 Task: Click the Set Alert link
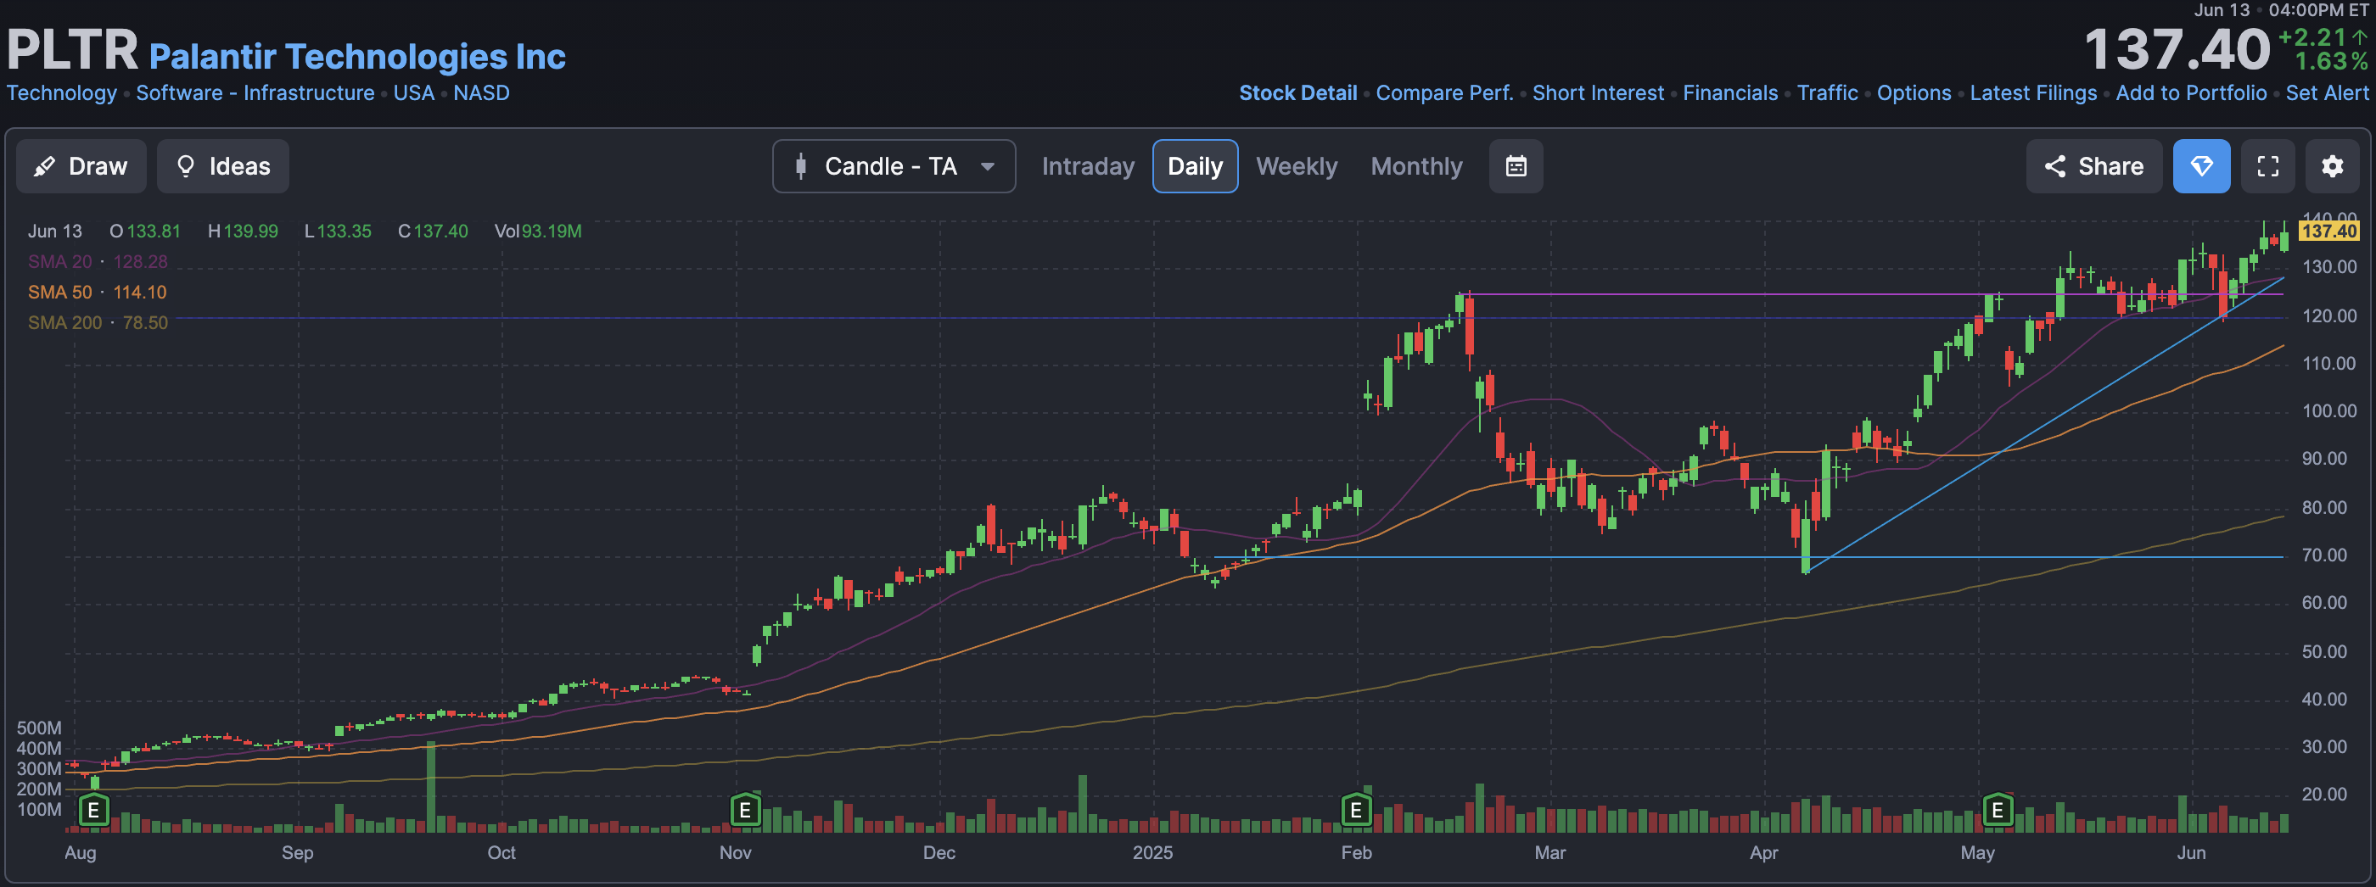click(x=2326, y=93)
